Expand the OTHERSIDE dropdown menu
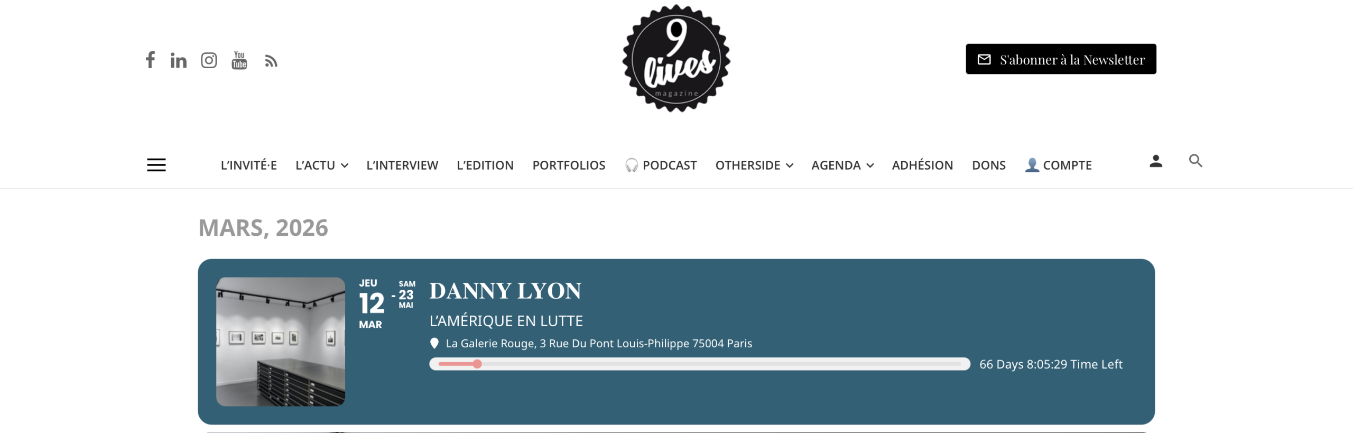This screenshot has height=433, width=1353. 754,165
